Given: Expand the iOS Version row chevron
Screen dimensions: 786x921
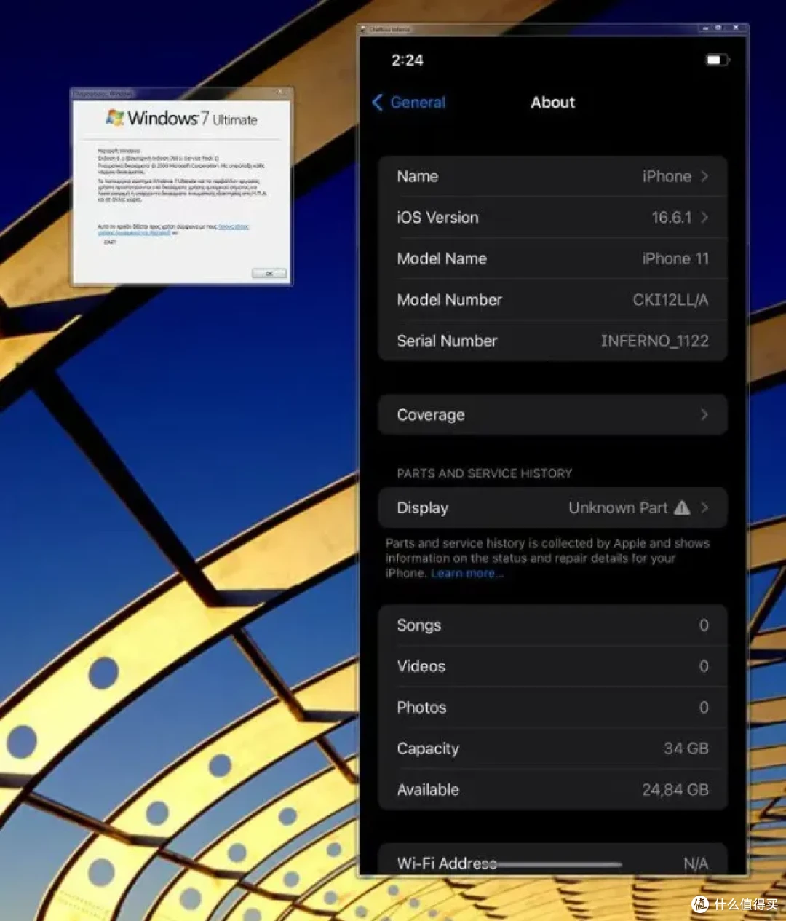Looking at the screenshot, I should point(704,217).
